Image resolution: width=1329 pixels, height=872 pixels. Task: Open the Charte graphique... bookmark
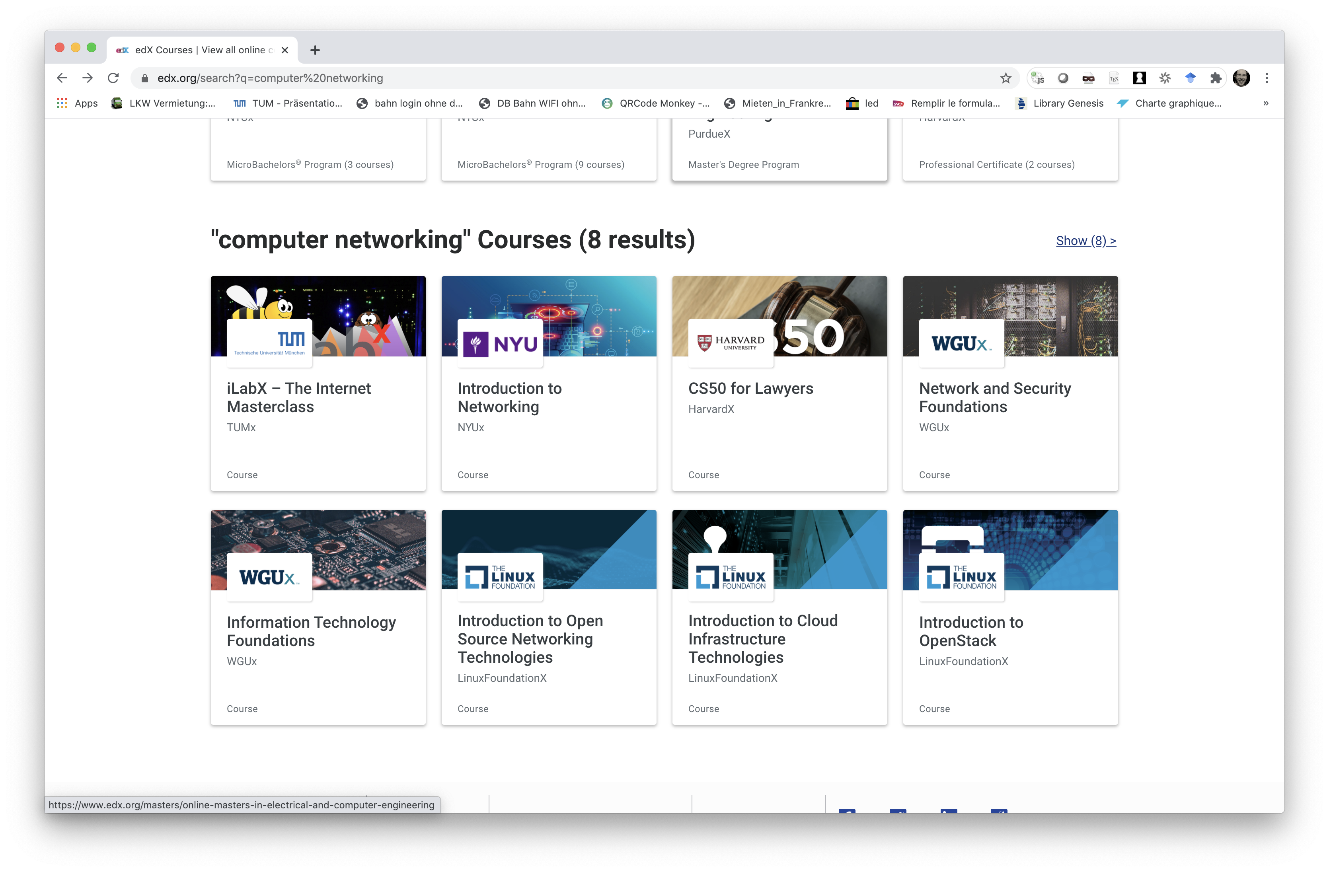tap(1169, 103)
